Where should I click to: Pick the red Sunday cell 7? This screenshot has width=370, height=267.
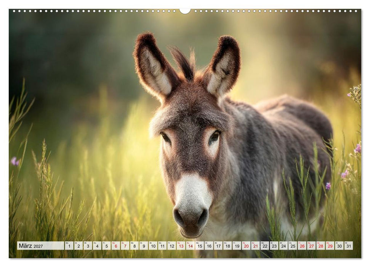125,246
